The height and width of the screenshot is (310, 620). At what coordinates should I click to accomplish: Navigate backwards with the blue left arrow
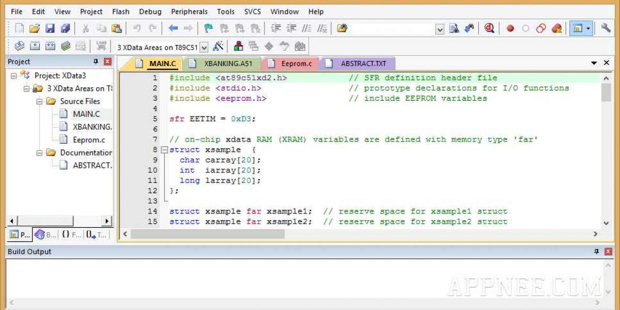[173, 28]
